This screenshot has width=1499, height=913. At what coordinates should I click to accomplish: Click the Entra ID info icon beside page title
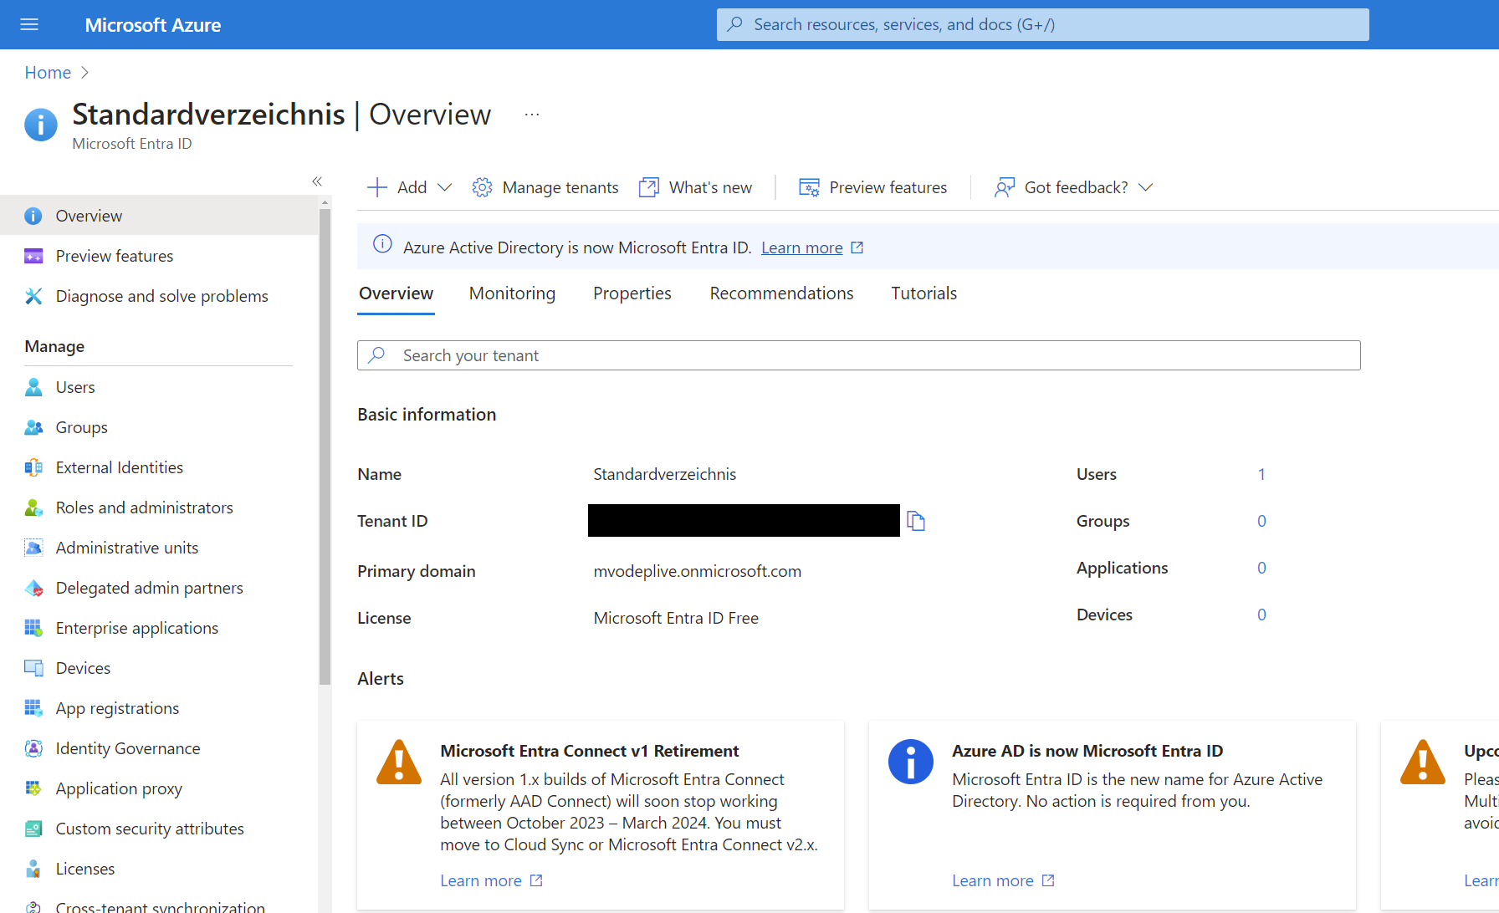41,125
